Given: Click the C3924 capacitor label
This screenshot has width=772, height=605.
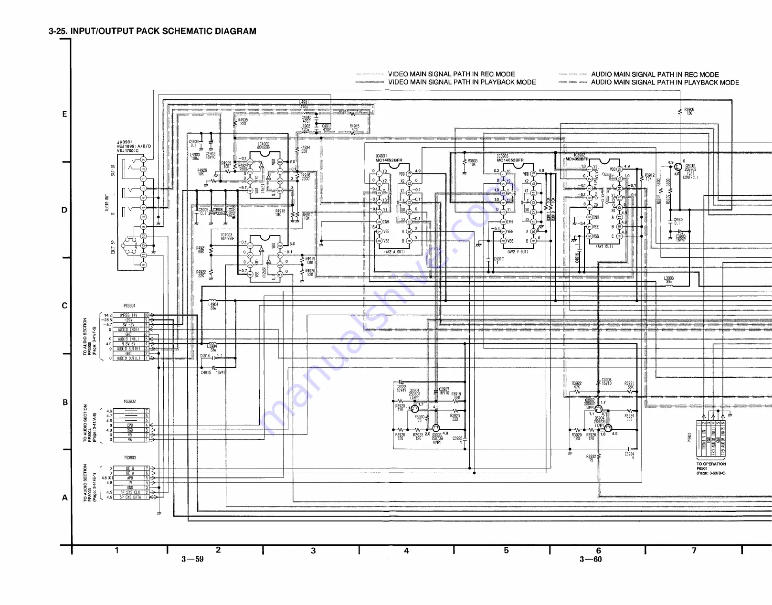Looking at the screenshot, I should pos(630,456).
